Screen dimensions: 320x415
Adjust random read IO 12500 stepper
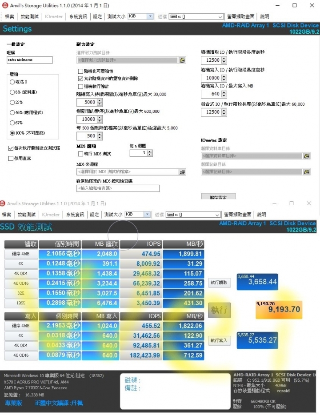(x=224, y=60)
